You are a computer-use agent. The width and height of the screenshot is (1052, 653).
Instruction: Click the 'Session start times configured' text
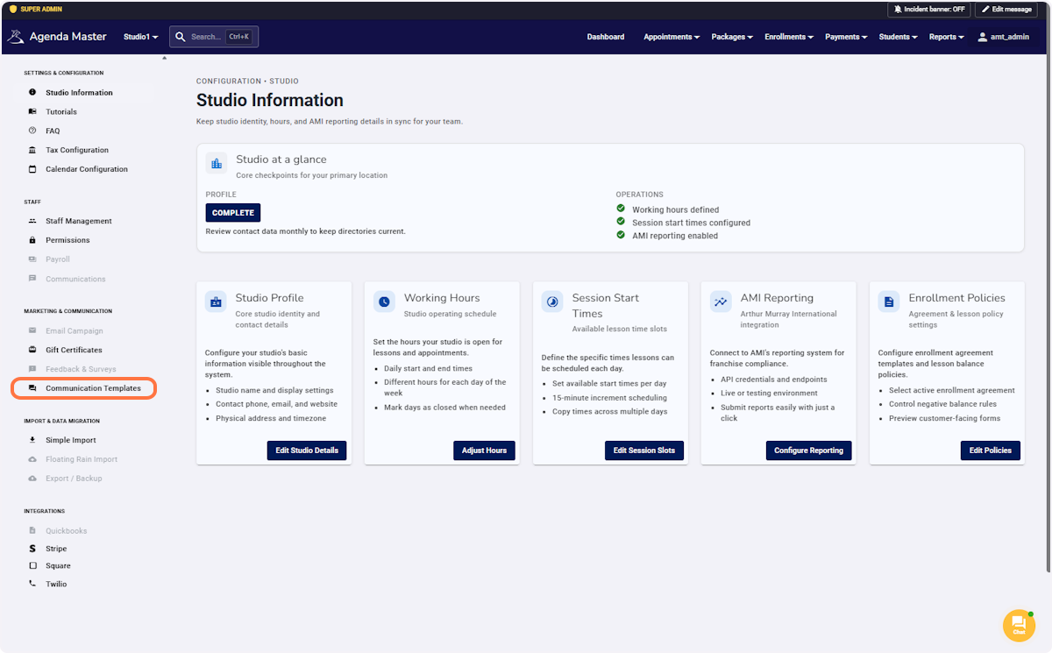click(691, 223)
